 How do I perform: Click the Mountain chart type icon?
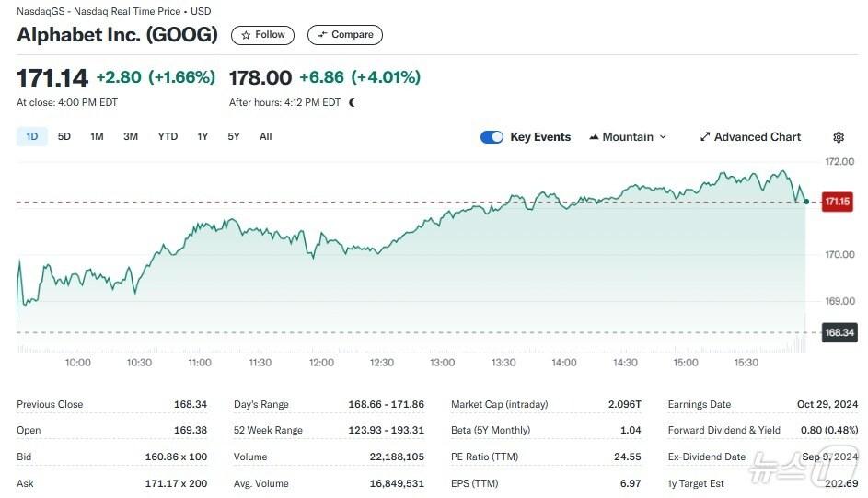pyautogui.click(x=594, y=137)
